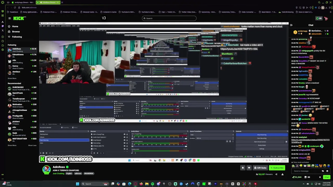Click the browser snapshot icon
The image size is (333, 187).
click(x=300, y=8)
